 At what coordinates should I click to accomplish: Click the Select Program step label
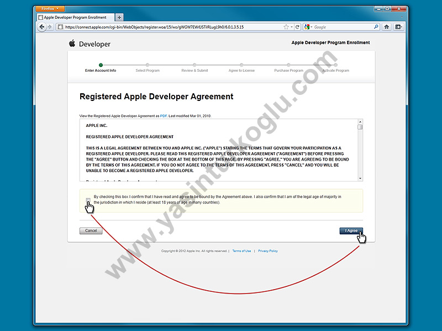148,71
